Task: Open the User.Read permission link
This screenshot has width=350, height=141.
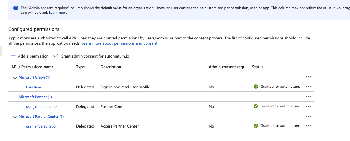Action: 34,87
